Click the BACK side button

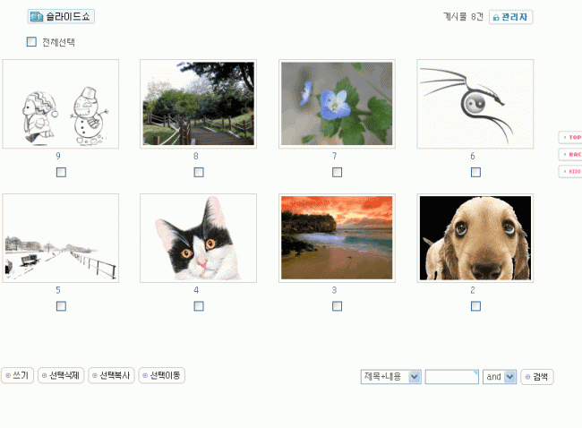pos(570,154)
